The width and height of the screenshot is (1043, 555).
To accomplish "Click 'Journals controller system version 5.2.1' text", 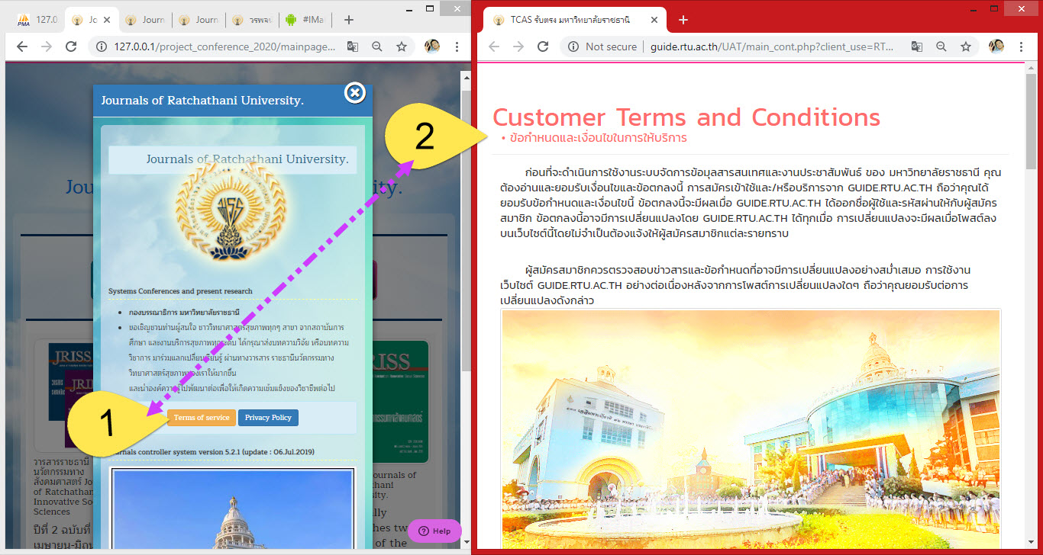I will pyautogui.click(x=211, y=451).
